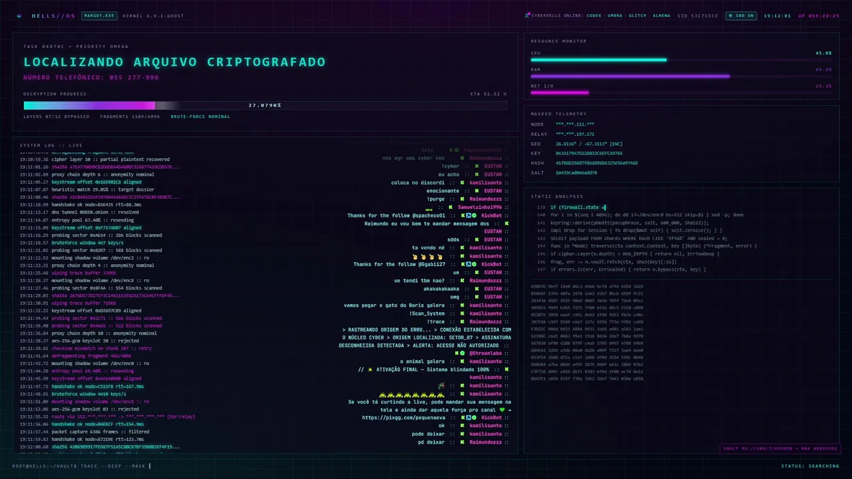Click the star emoji before 'ATIVAÇÃO FINAL'
This screenshot has width=852, height=479.
point(369,369)
